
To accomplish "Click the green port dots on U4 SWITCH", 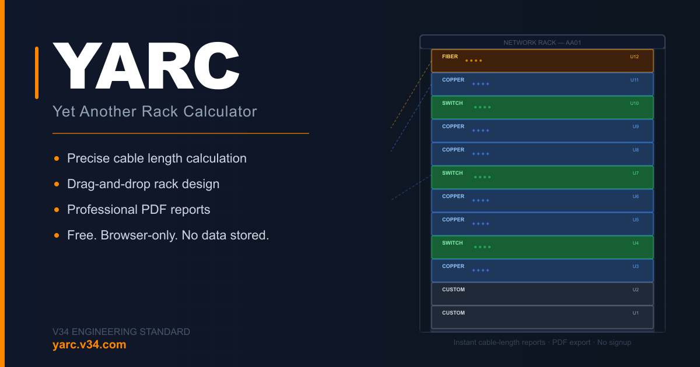I will click(482, 247).
